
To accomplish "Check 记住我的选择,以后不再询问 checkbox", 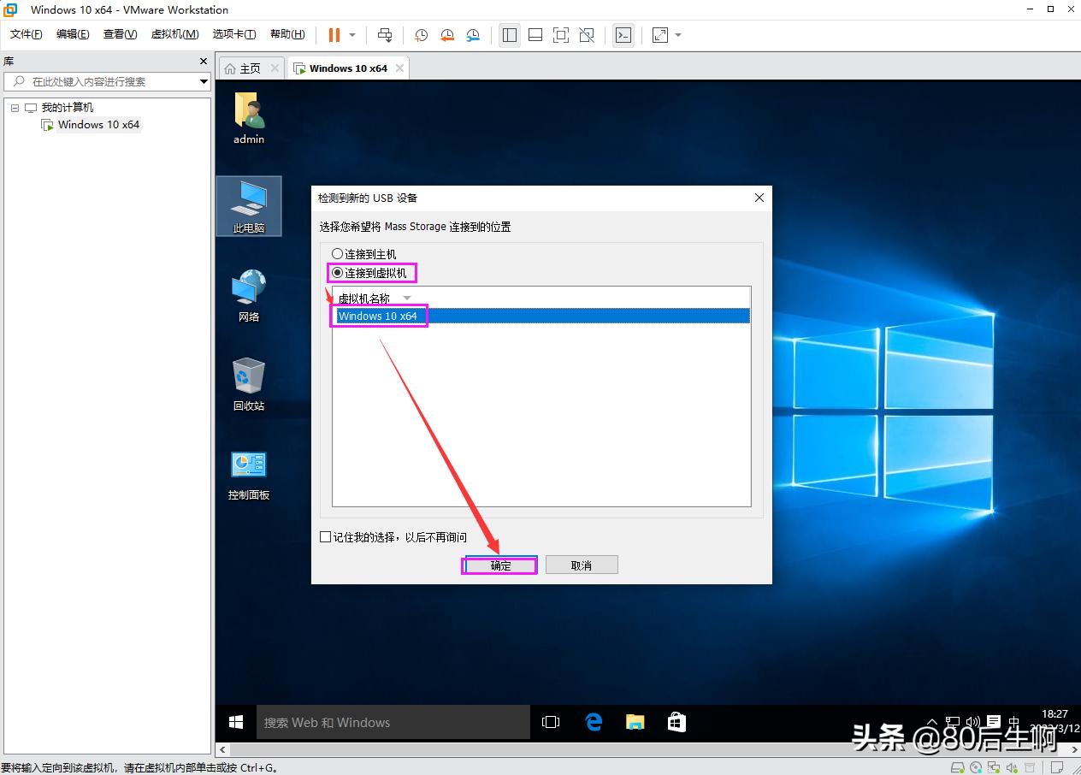I will 325,537.
